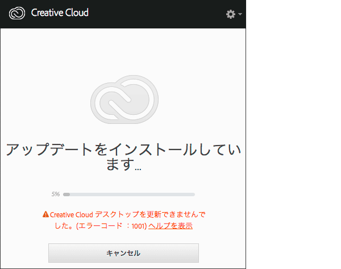Viewport: 341px width, 269px height.
Task: Click the アップデートをインストールしてい heading line
Action: [123, 150]
